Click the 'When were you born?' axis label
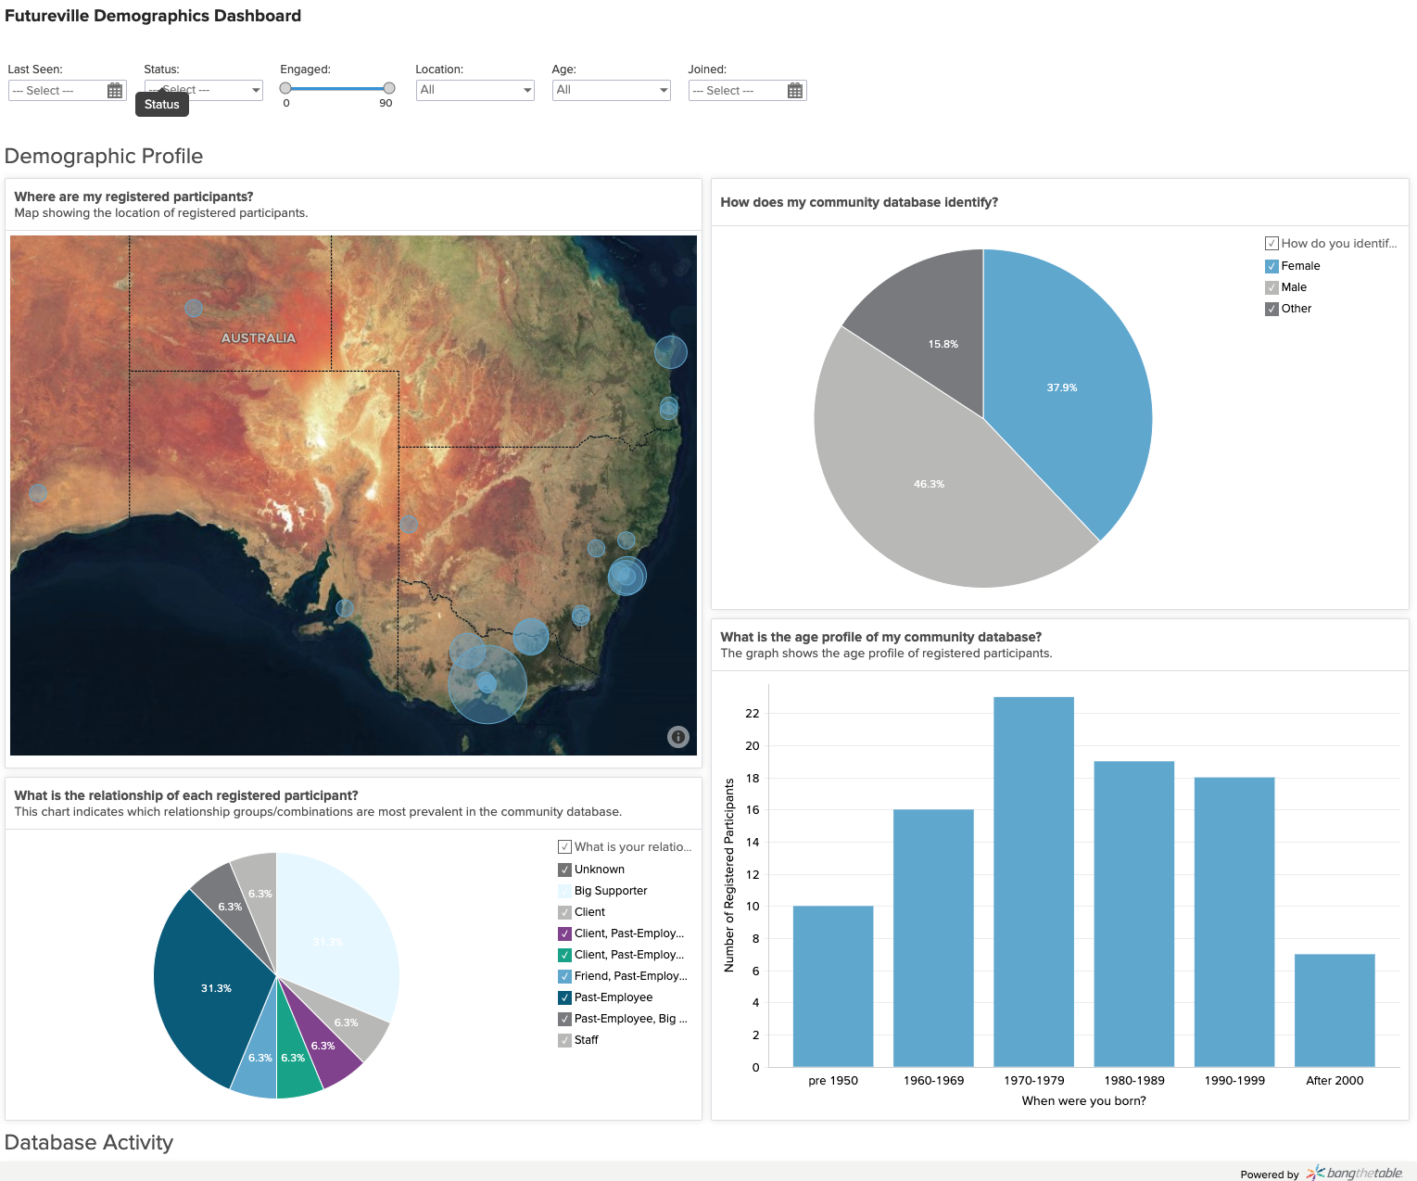 click(1083, 1101)
